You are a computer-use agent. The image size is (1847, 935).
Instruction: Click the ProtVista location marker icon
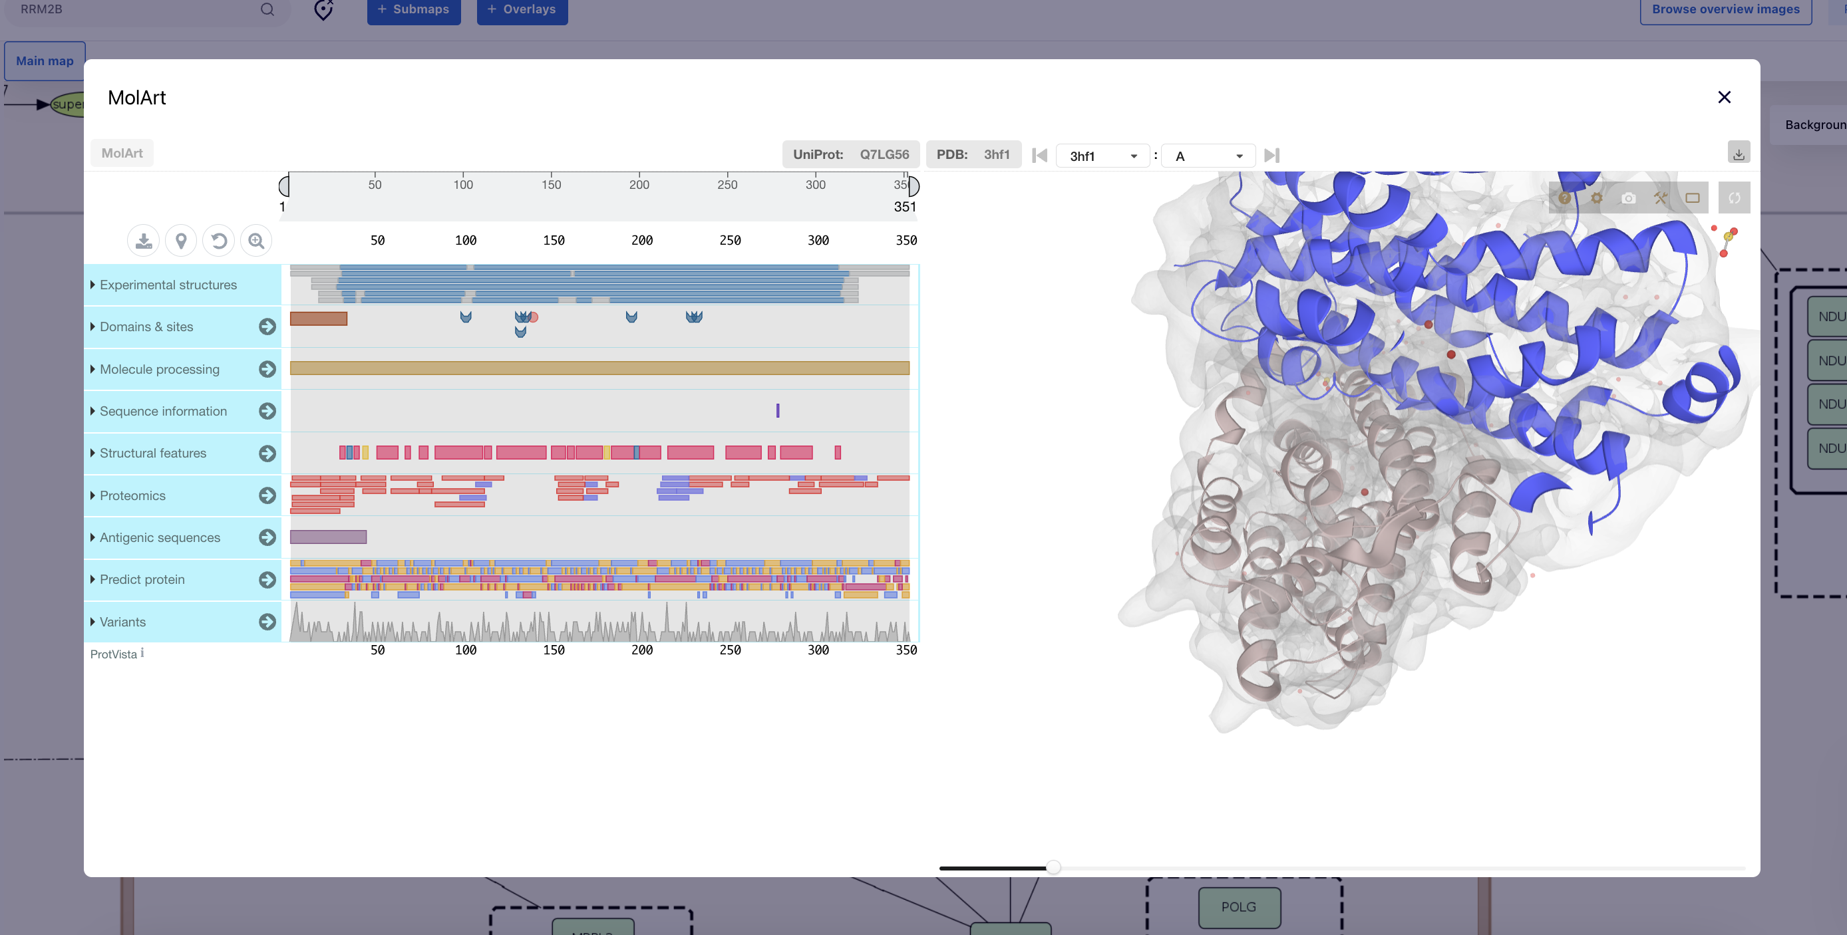182,241
